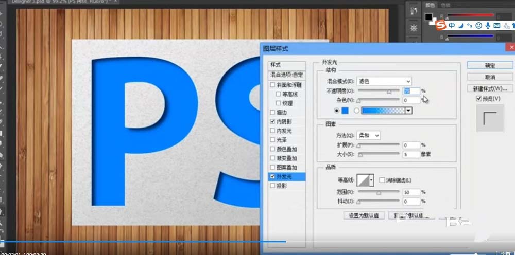Click the blue-to-transparent gradient bar
515x255 pixels.
384,111
